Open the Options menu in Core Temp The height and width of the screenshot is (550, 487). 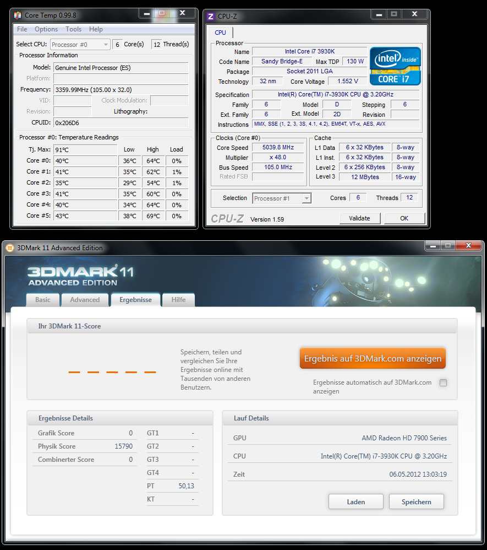pos(46,29)
